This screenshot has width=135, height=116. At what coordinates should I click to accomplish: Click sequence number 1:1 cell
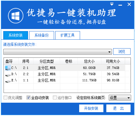coord(26,80)
